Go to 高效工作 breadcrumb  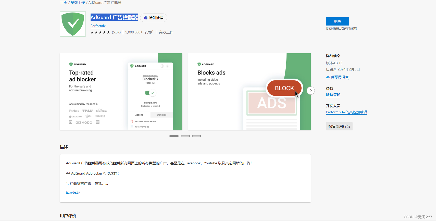78,3
